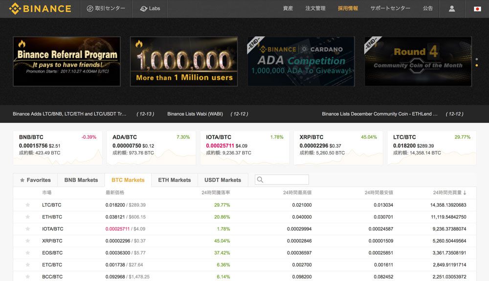489x281 pixels.
Task: Read Binance Lists Wabi (WABI) announcement
Action: (195, 114)
